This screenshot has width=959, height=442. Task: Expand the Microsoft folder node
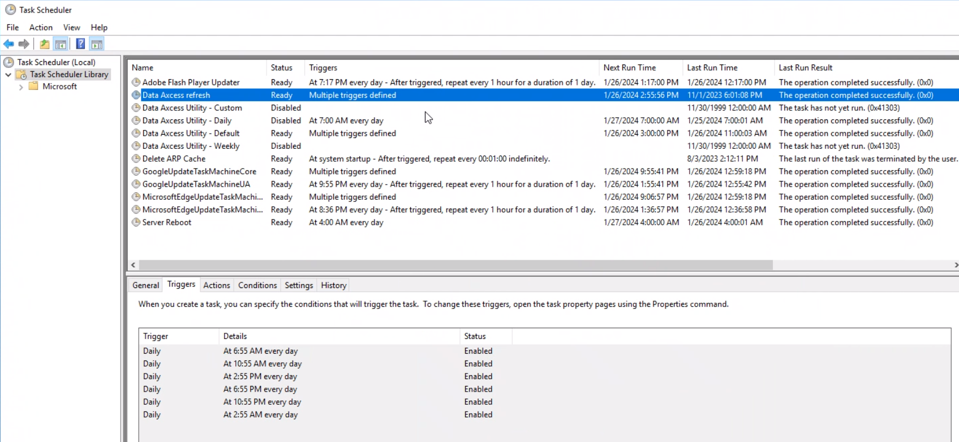coord(21,87)
